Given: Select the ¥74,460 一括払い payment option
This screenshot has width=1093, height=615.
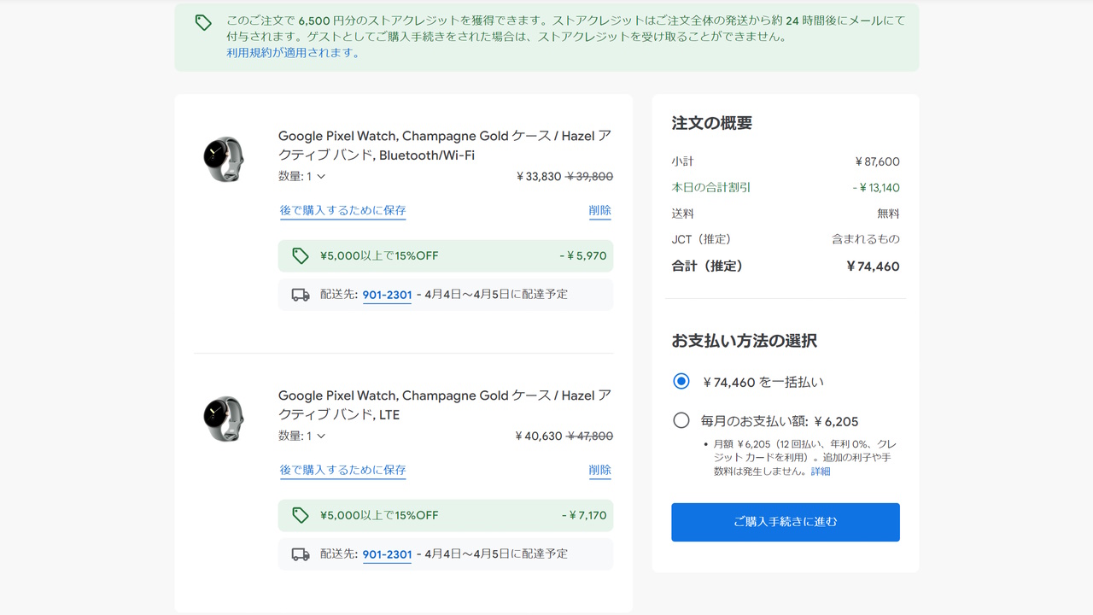Looking at the screenshot, I should (681, 382).
